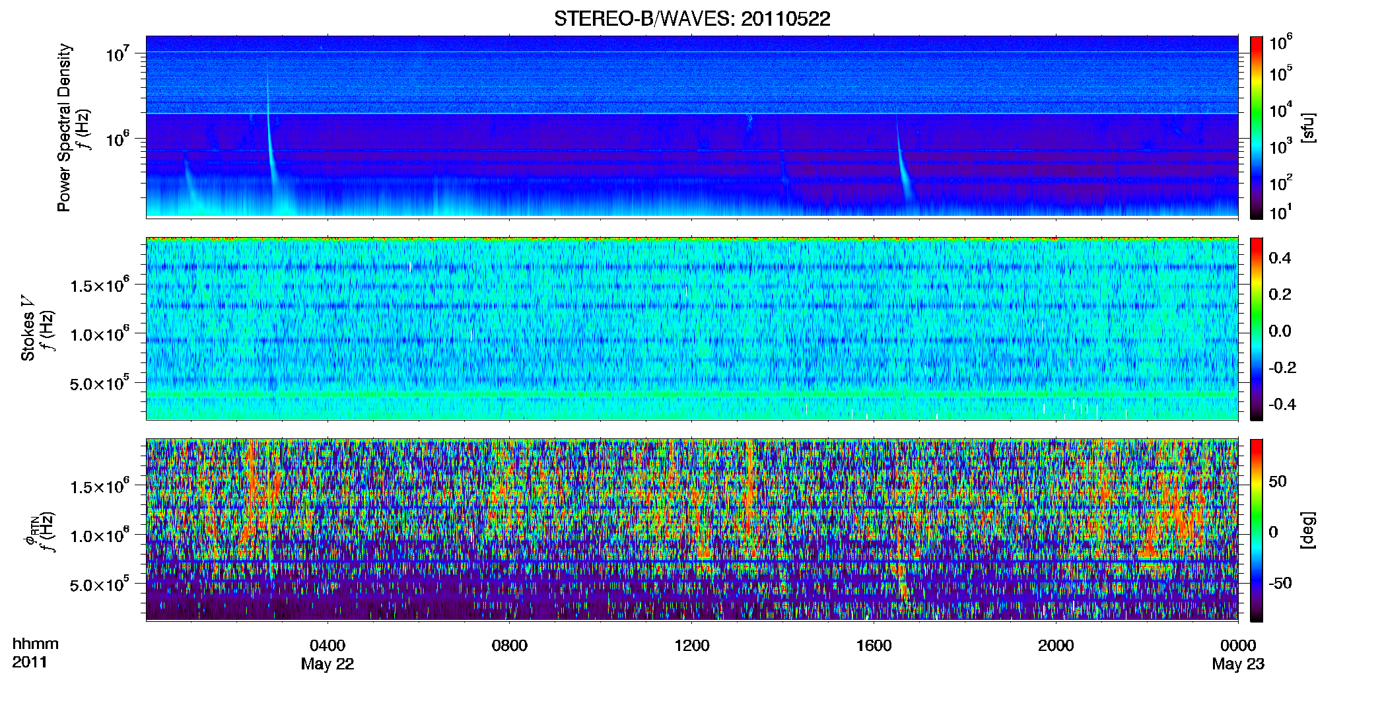Image resolution: width=1384 pixels, height=713 pixels.
Task: Click the phi RTN degree colorbar
Action: [1257, 530]
